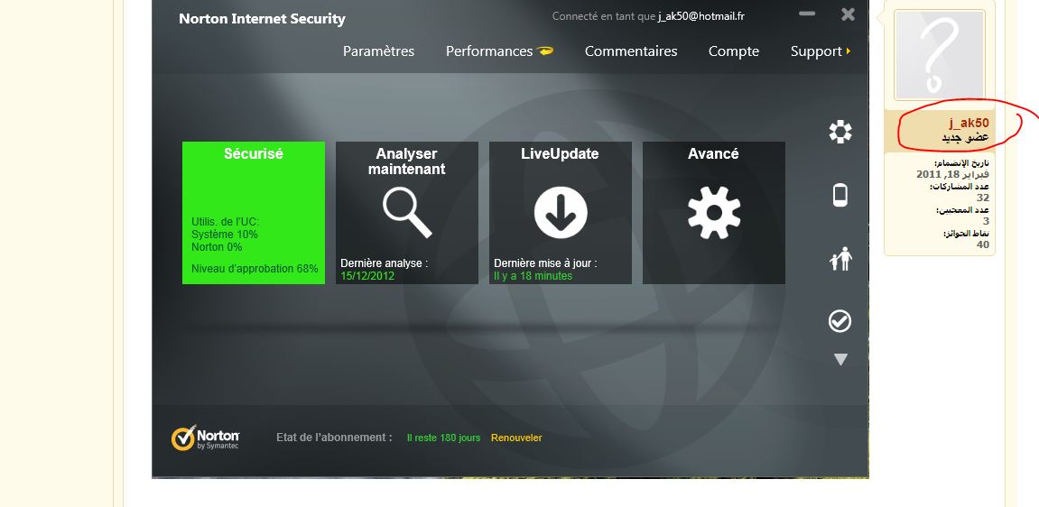Open the Commentaires menu

pyautogui.click(x=631, y=51)
